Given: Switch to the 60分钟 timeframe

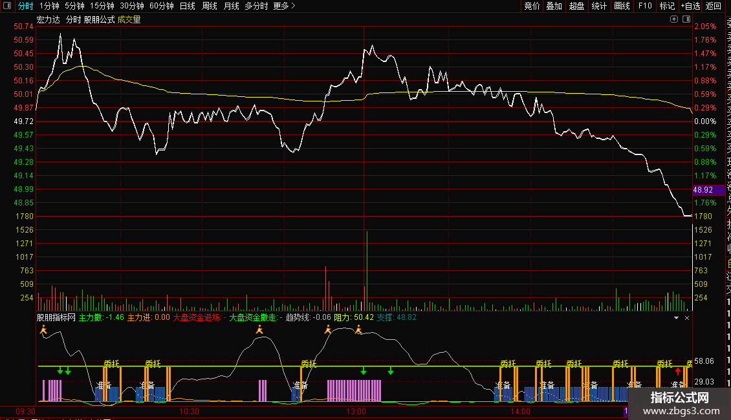Looking at the screenshot, I should pos(161,6).
